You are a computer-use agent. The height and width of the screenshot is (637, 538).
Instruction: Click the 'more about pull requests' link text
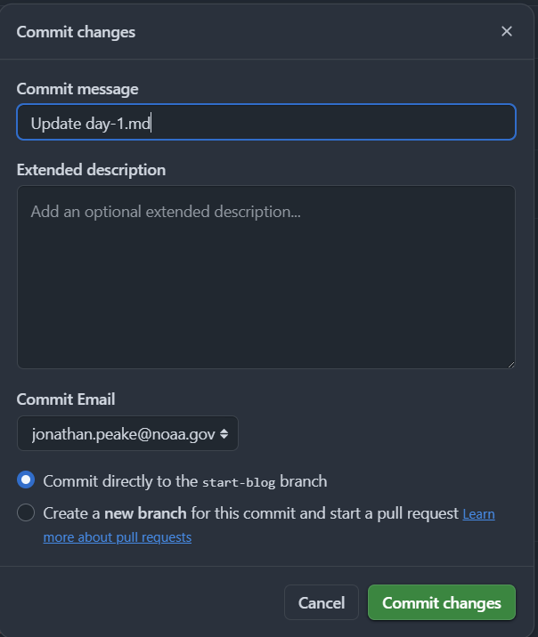[x=117, y=537]
